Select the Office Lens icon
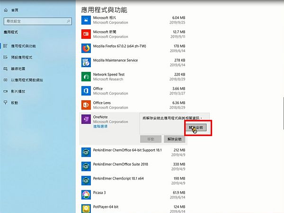 (86, 105)
